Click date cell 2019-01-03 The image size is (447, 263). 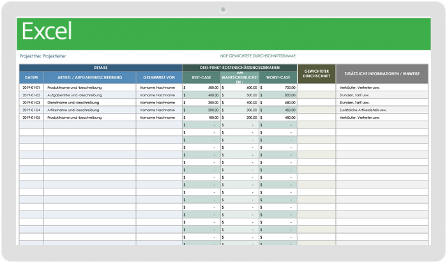click(31, 103)
